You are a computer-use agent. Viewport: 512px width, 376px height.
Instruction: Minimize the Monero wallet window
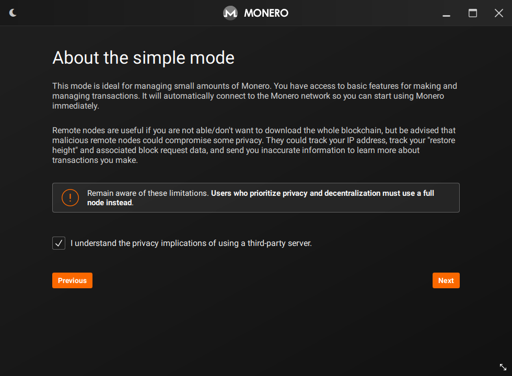click(x=446, y=14)
